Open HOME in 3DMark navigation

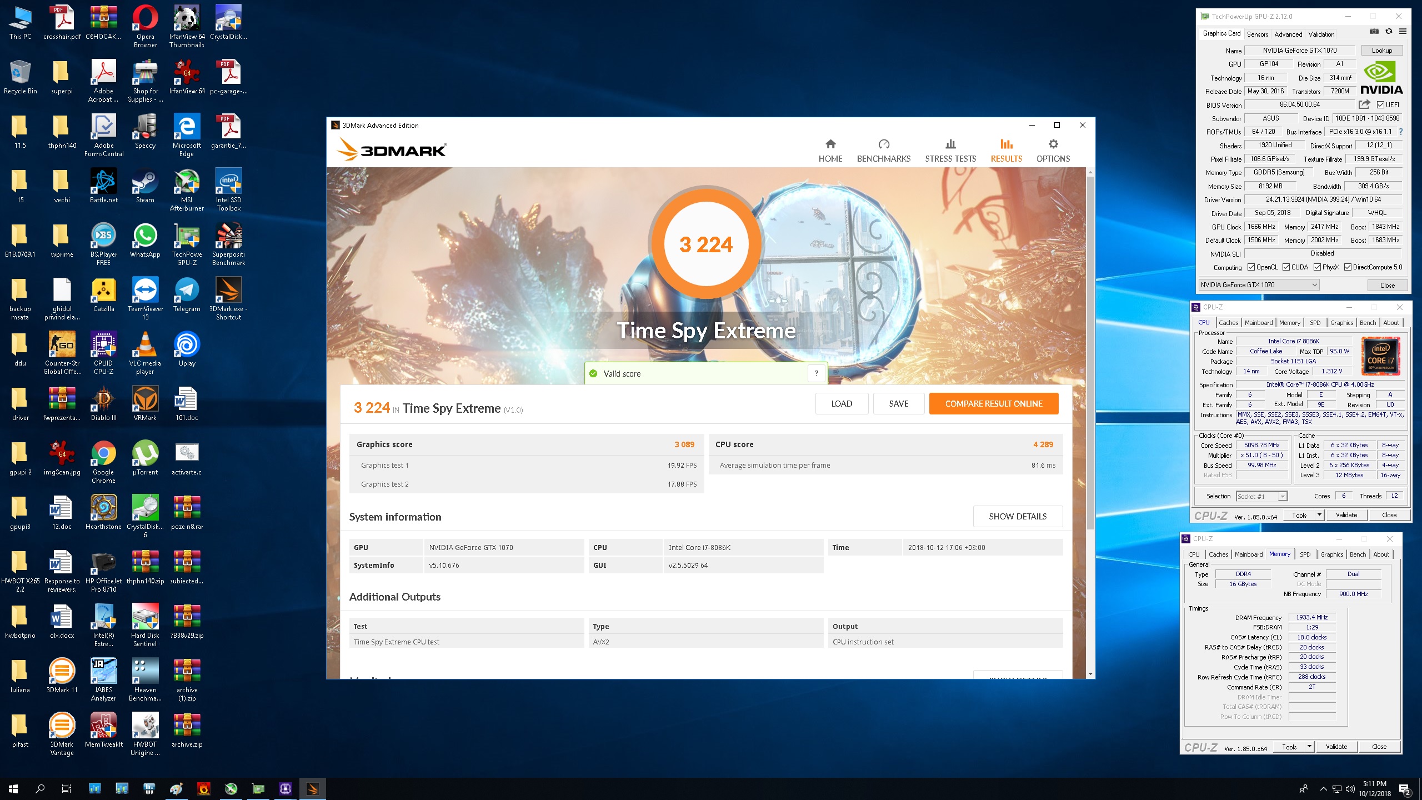pyautogui.click(x=830, y=151)
